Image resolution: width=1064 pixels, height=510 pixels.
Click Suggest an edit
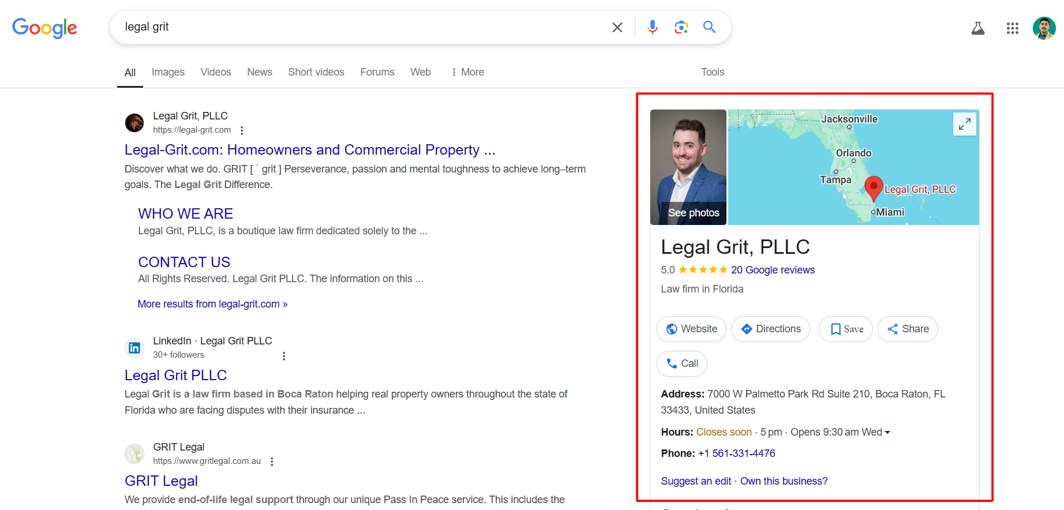696,481
